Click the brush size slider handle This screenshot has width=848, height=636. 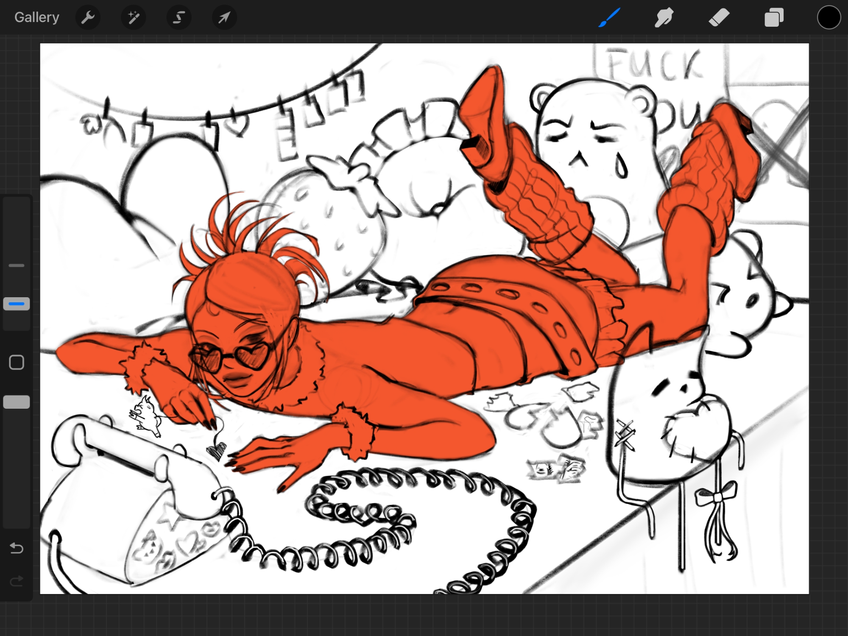(x=17, y=304)
